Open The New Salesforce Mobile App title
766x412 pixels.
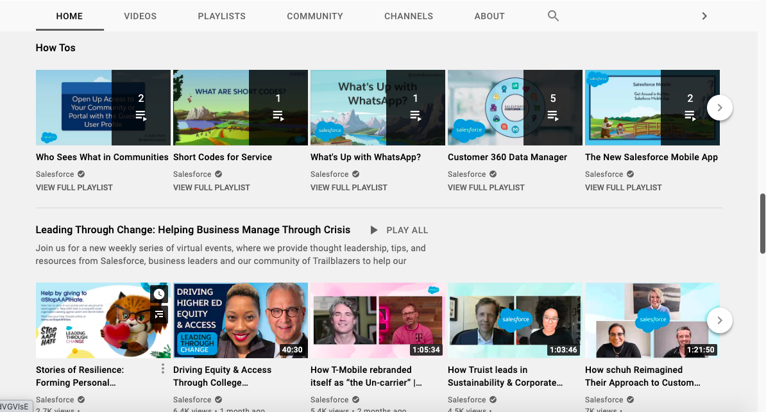click(x=651, y=157)
